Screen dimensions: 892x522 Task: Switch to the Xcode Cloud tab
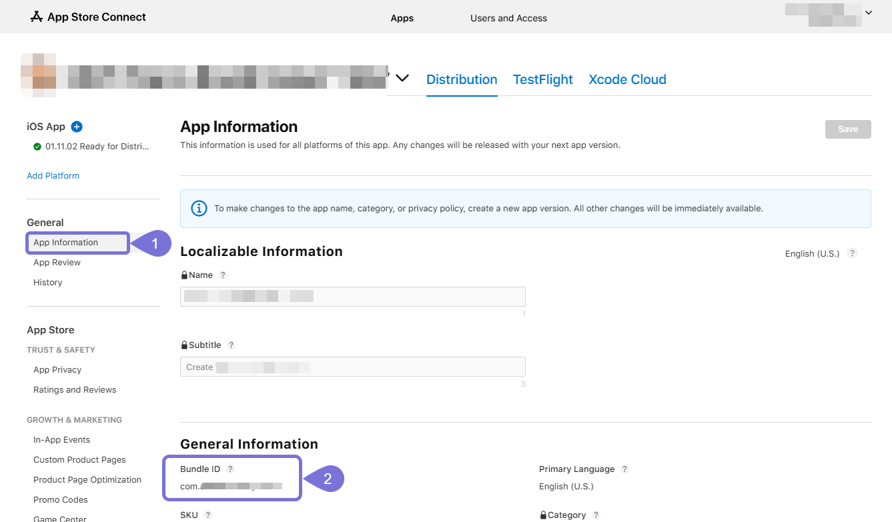tap(627, 79)
